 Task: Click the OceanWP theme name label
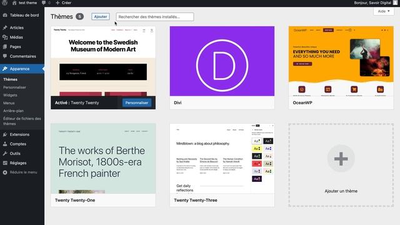pyautogui.click(x=302, y=102)
